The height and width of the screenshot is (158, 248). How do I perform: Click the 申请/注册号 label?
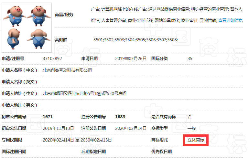pyautogui.click(x=13, y=58)
